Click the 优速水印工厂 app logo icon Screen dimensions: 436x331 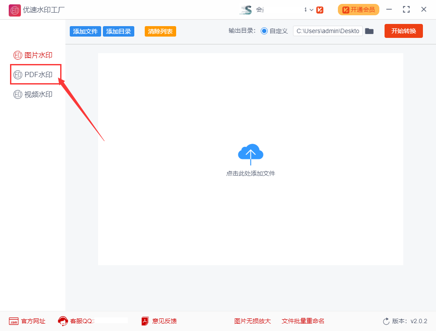pyautogui.click(x=14, y=9)
